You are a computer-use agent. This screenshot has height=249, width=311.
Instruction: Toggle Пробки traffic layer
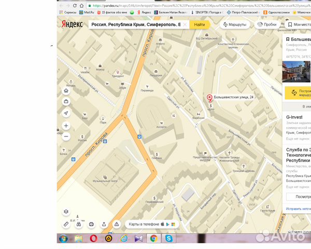(x=267, y=24)
